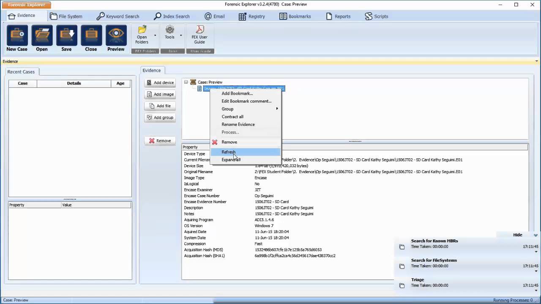The image size is (541, 304).
Task: Sort recent cases by Case column header
Action: click(x=23, y=84)
